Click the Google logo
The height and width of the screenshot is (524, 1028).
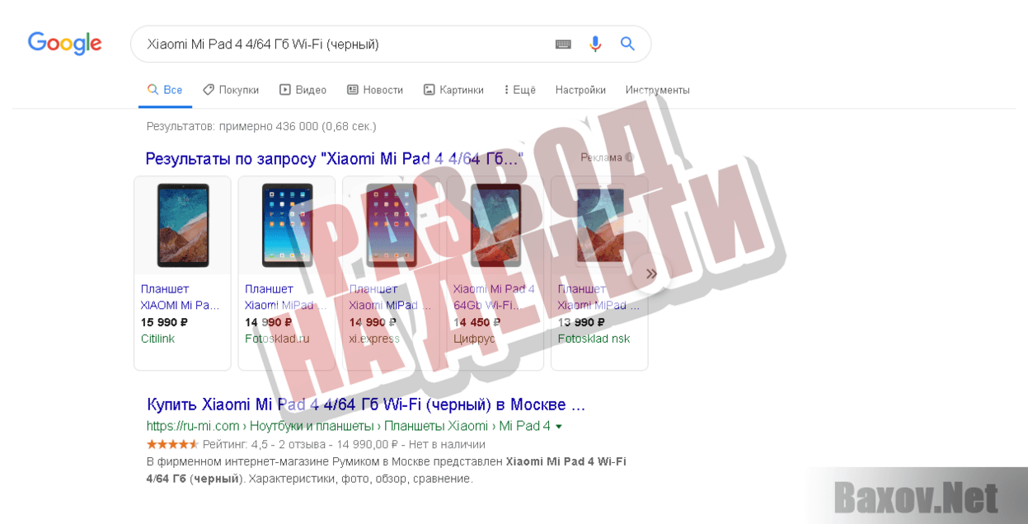pyautogui.click(x=64, y=44)
